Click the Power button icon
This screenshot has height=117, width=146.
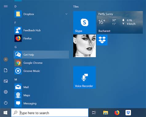[x=6, y=103]
